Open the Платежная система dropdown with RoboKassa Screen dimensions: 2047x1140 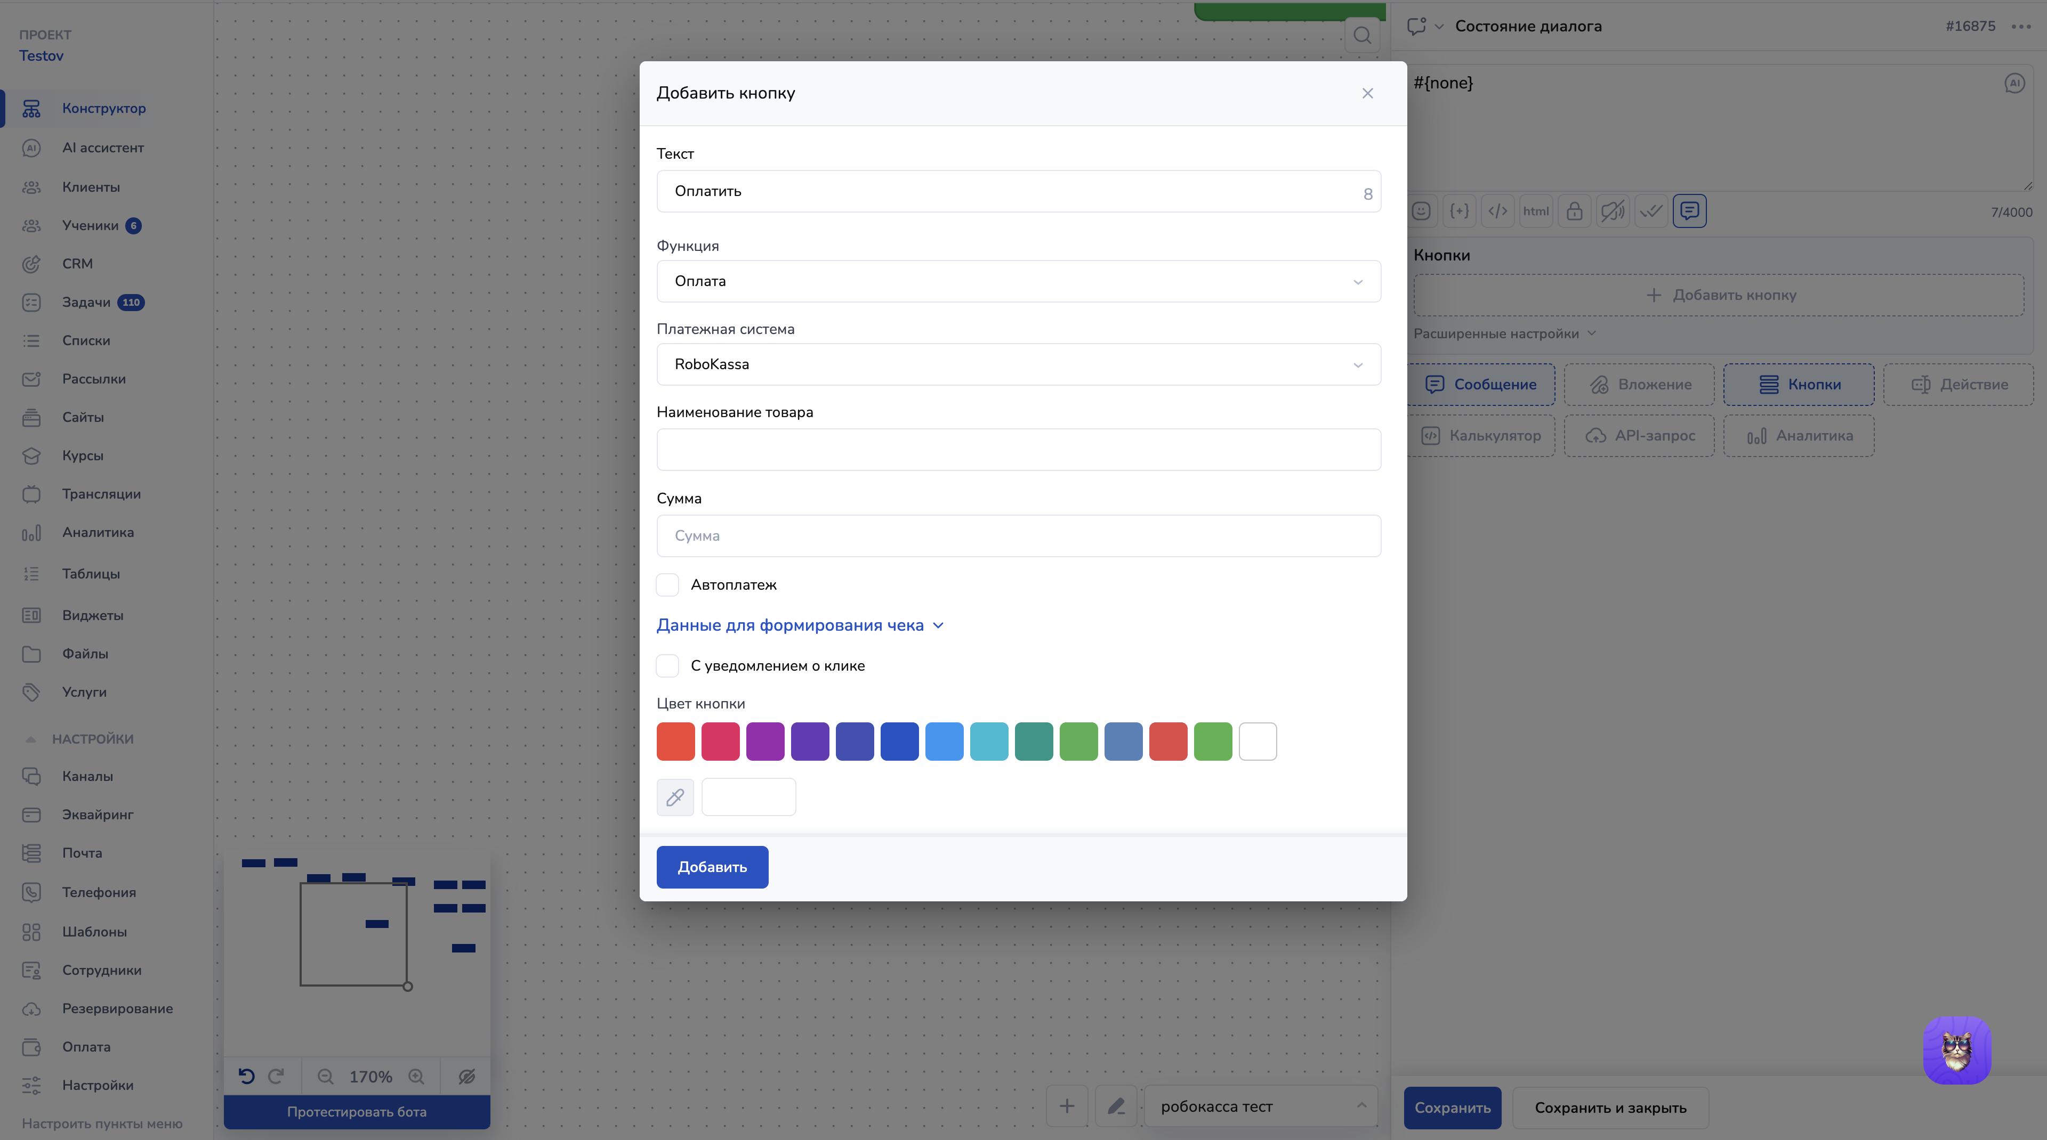(1018, 364)
